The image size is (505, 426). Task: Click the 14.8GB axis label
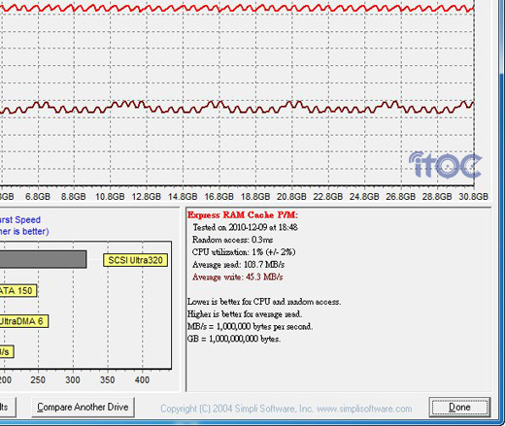(183, 196)
